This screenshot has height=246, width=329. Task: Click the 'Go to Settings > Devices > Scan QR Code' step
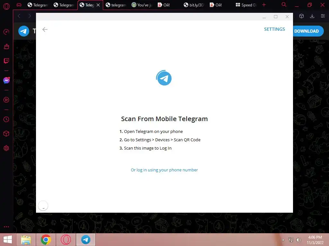coord(162,140)
